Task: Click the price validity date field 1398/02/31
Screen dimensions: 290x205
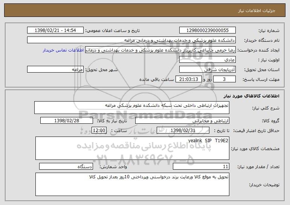Action: 183,130
